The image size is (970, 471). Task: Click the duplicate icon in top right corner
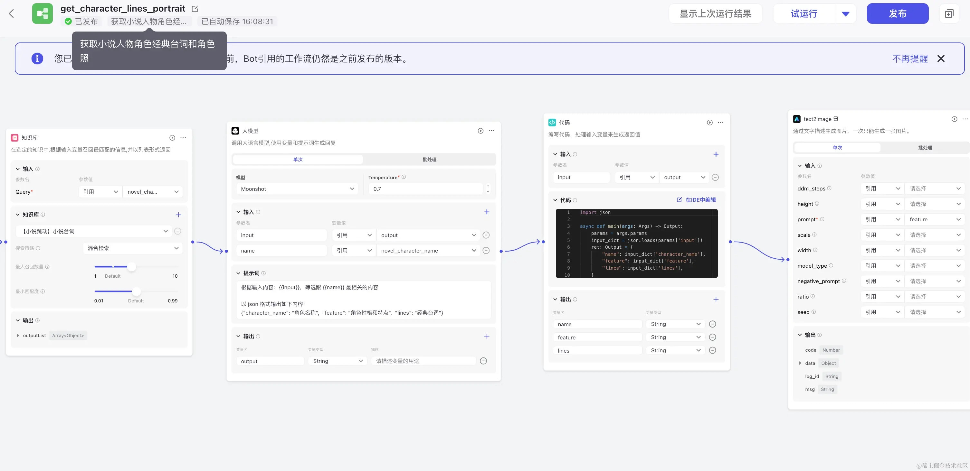(949, 14)
